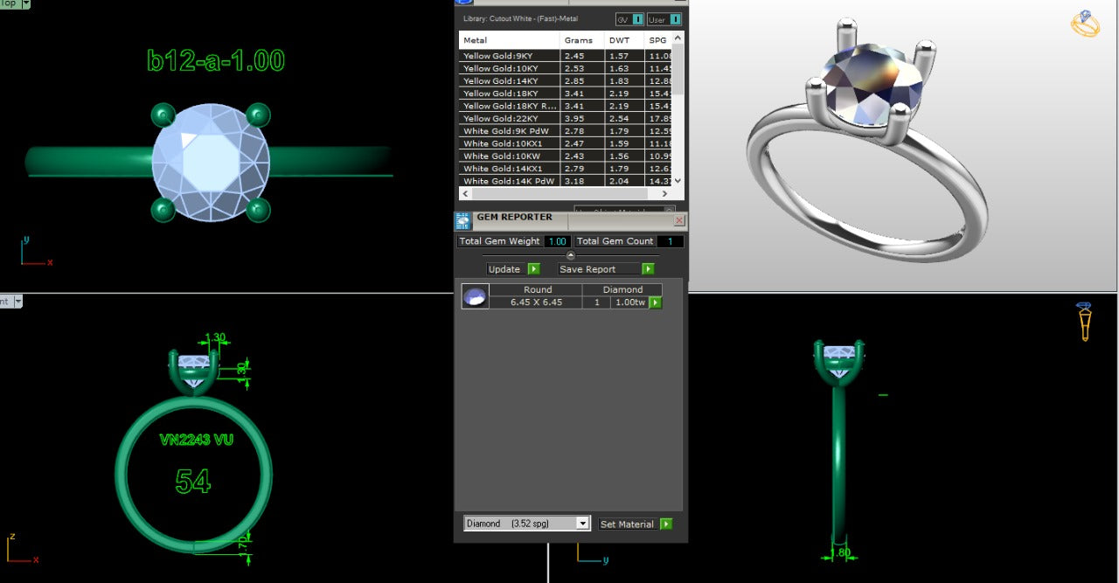The height and width of the screenshot is (583, 1119).
Task: Click the Set Material button
Action: click(628, 524)
